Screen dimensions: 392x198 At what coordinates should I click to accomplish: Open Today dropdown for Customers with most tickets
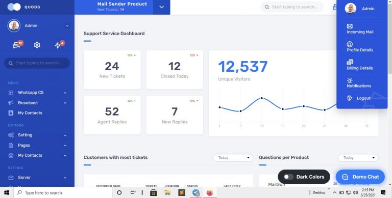(x=233, y=158)
